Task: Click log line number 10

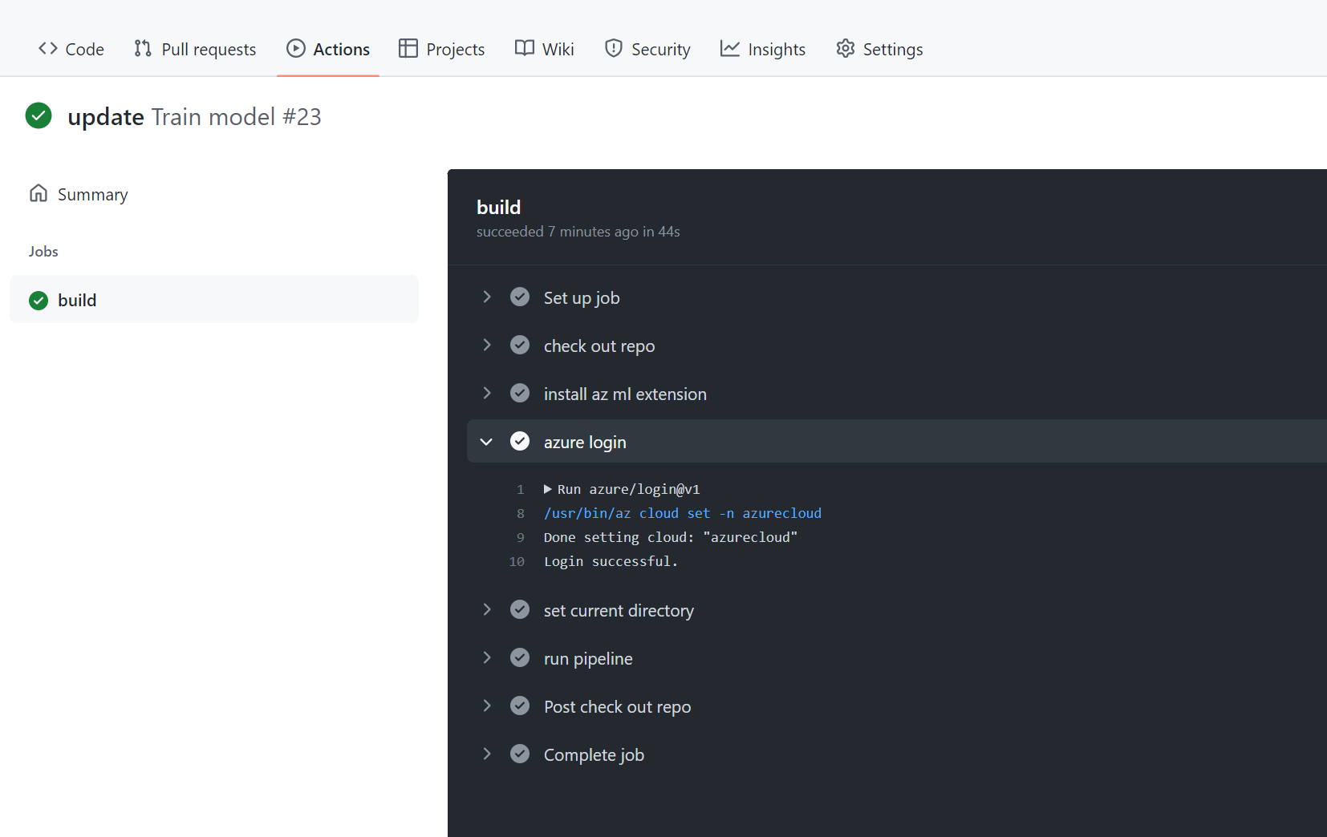Action: coord(517,562)
